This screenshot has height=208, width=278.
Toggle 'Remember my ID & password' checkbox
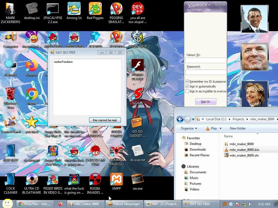tap(187, 81)
